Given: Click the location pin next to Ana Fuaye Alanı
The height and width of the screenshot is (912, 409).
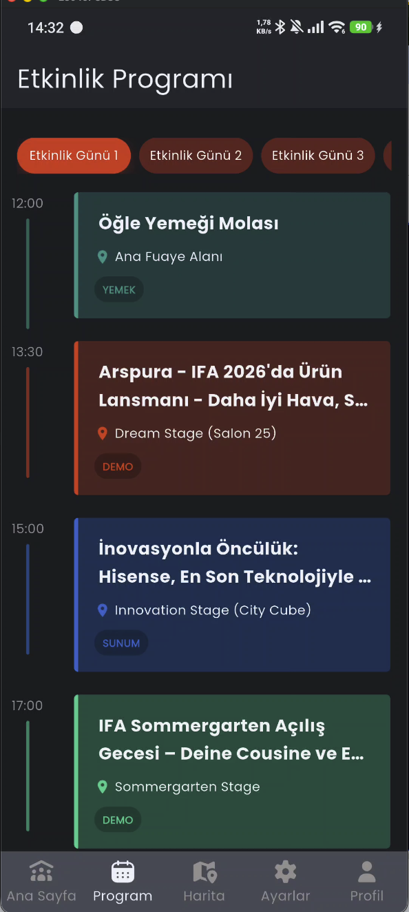Looking at the screenshot, I should [103, 256].
